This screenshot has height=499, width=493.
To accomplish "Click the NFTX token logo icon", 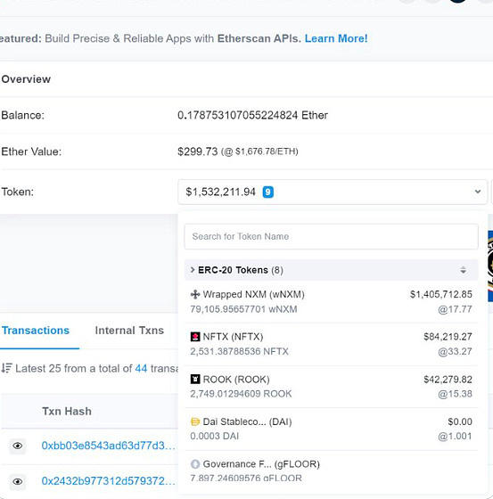I will click(195, 337).
